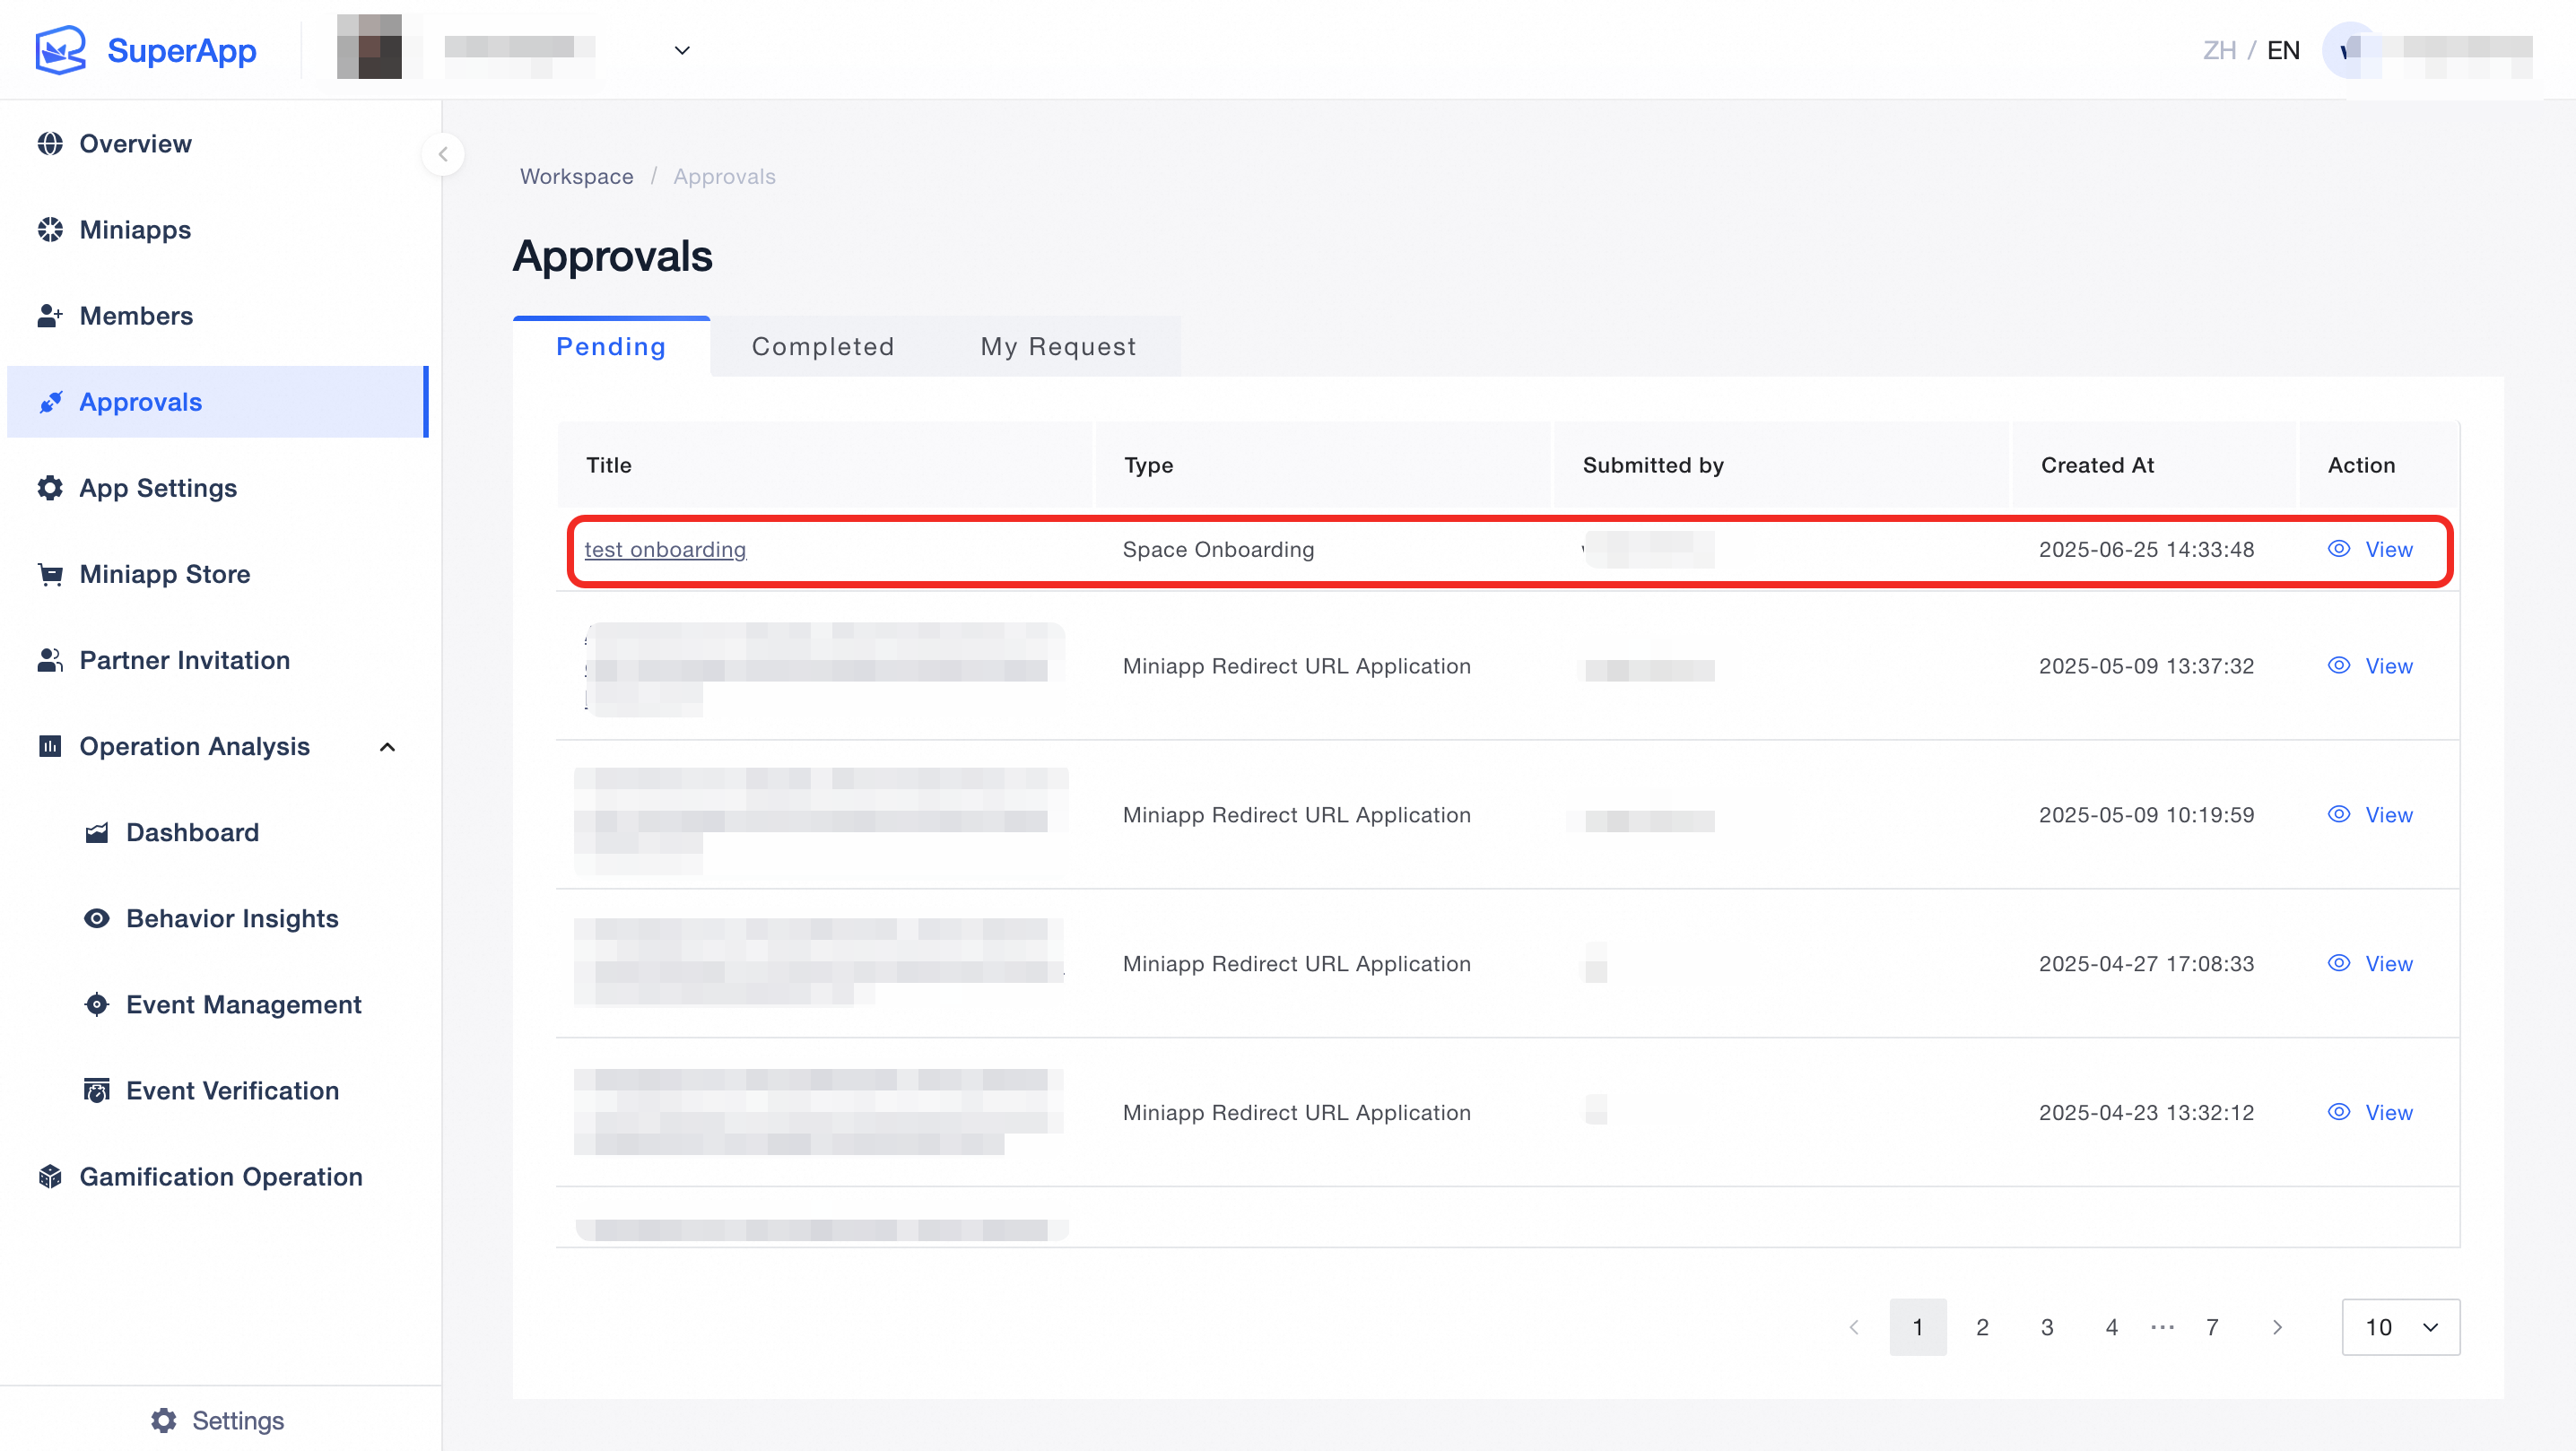This screenshot has width=2576, height=1451.
Task: Click the App Settings gear icon
Action: click(x=50, y=488)
